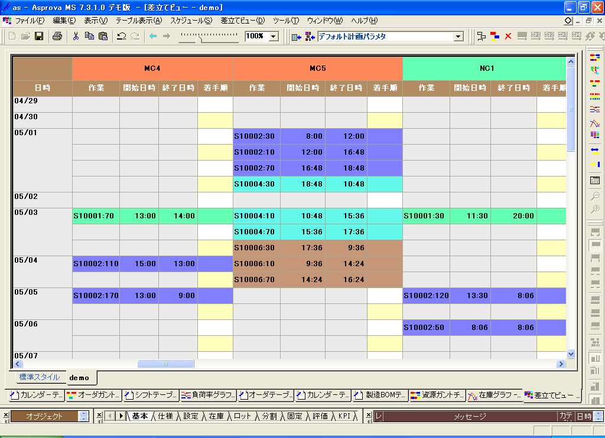Screen dimensions: 605x438
Task: Select the S10002:120 task cell
Action: point(427,296)
